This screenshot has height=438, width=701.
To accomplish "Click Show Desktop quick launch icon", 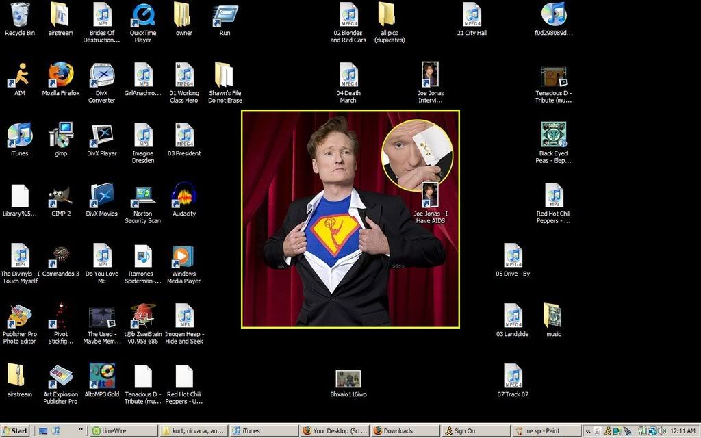I will [x=43, y=431].
